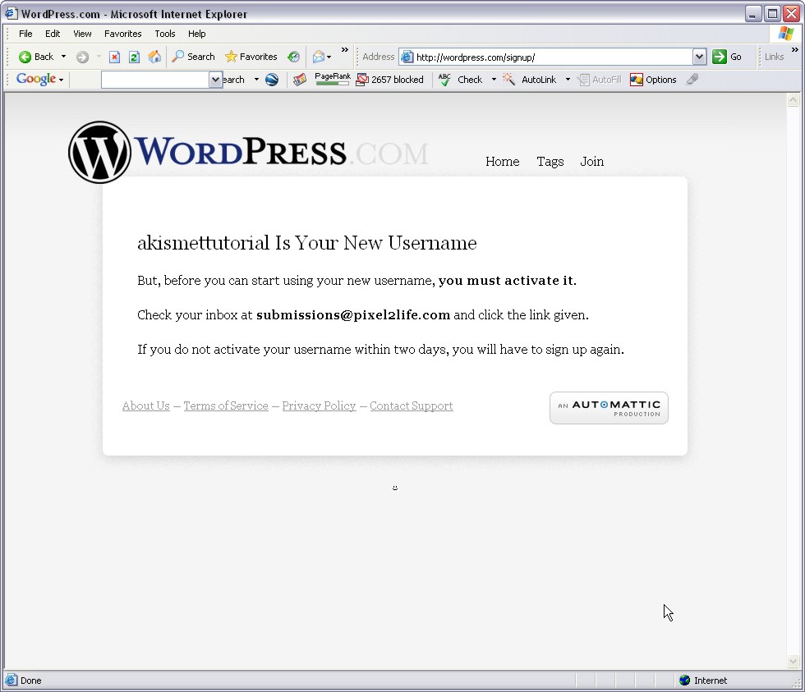Viewport: 805px width, 692px height.
Task: Click the IE page icon in title bar
Action: click(x=11, y=13)
